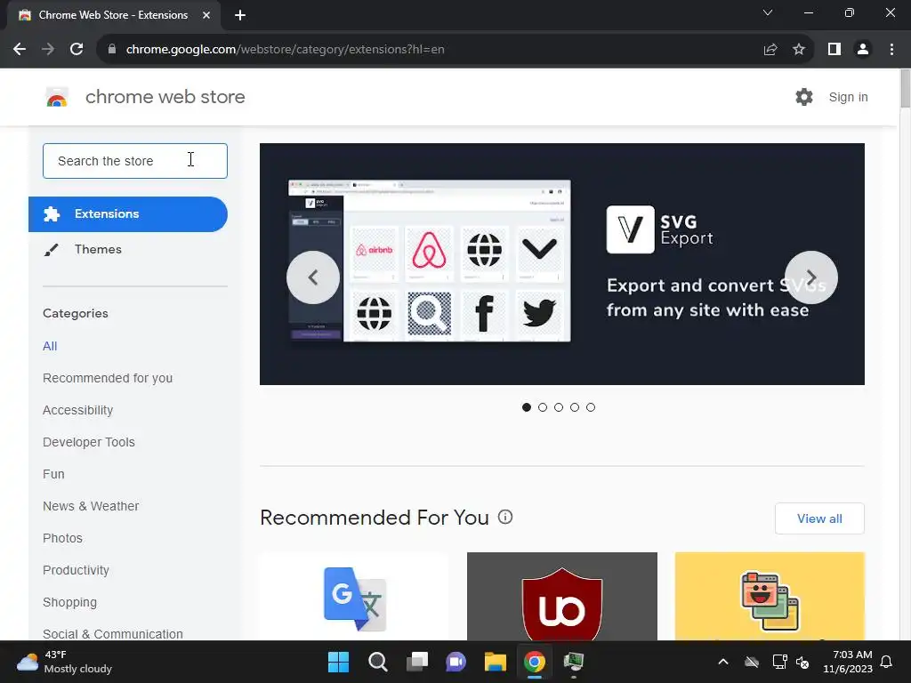Open the tab search dropdown arrow

[x=768, y=12]
